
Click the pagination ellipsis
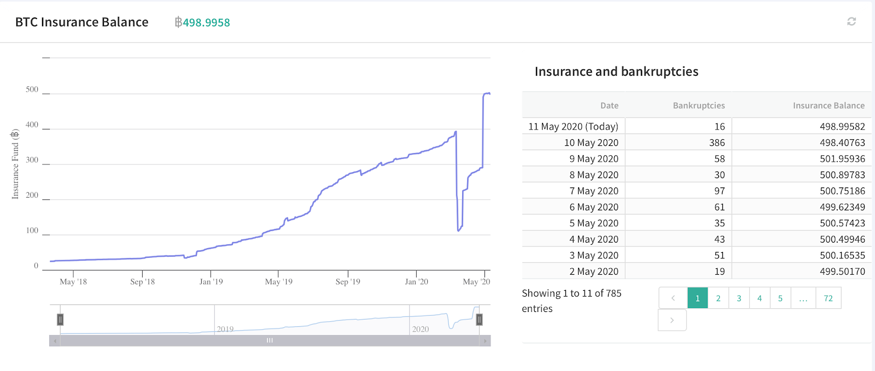[803, 298]
